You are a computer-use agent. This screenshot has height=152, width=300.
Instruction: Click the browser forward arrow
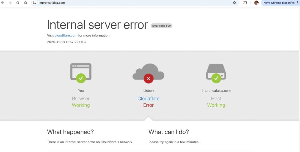pyautogui.click(x=10, y=3)
